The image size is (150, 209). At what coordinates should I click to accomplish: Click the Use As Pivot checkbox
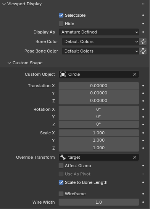click(61, 174)
